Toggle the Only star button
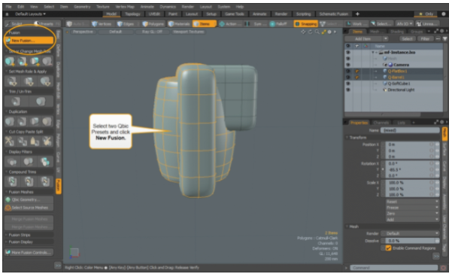452x277 pixels. [x=426, y=14]
